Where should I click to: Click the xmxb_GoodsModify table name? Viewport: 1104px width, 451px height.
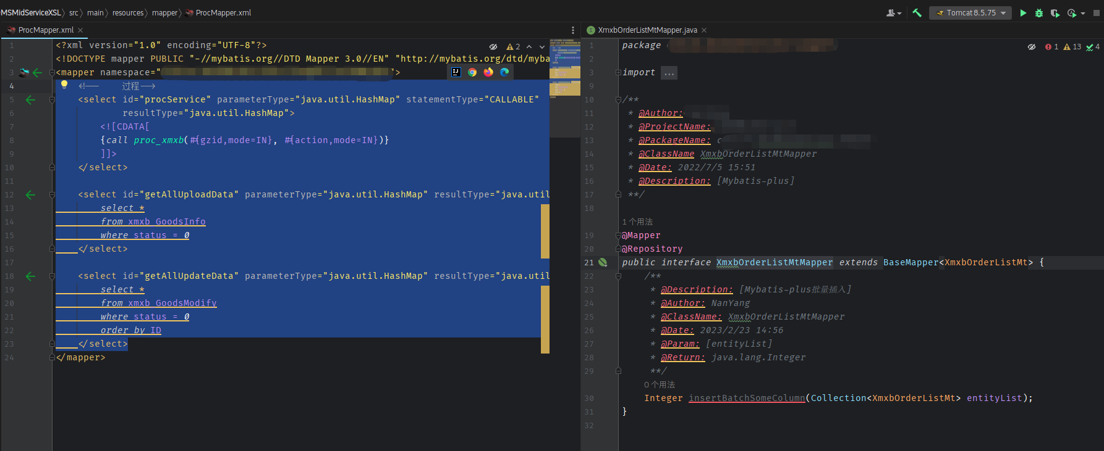click(x=172, y=303)
